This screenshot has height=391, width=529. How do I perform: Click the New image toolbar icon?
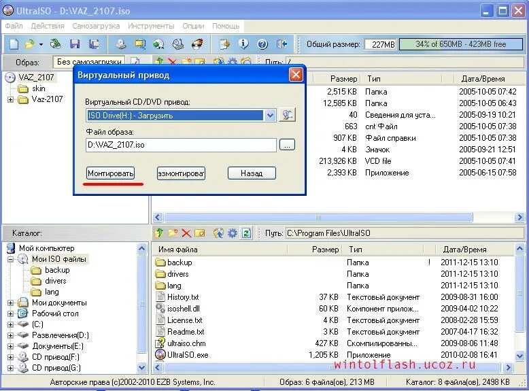coord(14,44)
